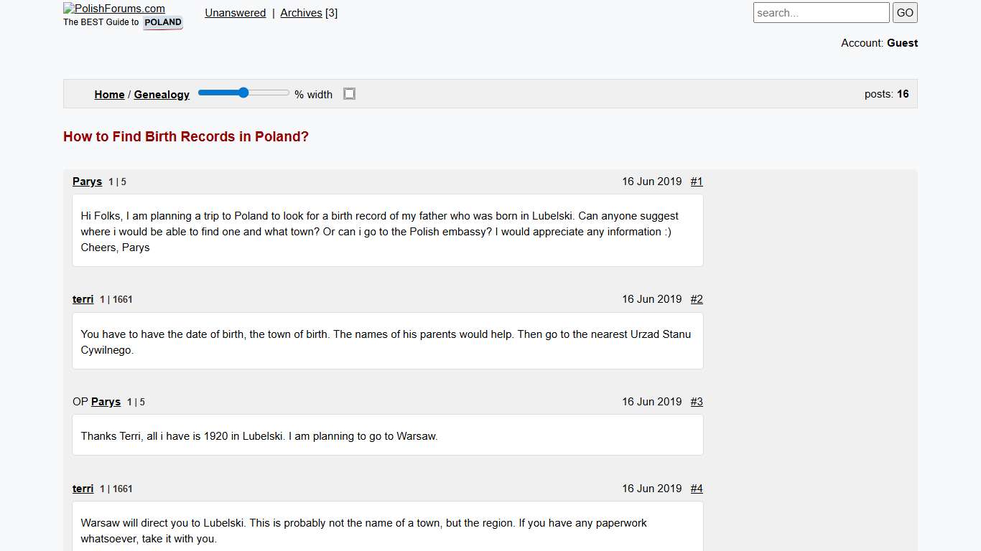
Task: Click the % width slider
Action: (x=243, y=93)
